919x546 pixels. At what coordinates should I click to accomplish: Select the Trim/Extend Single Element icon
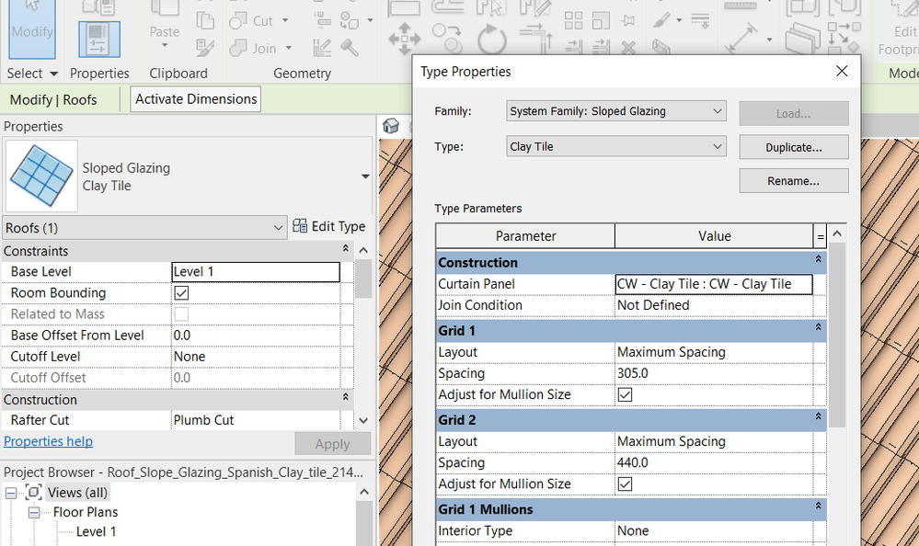pyautogui.click(x=574, y=48)
